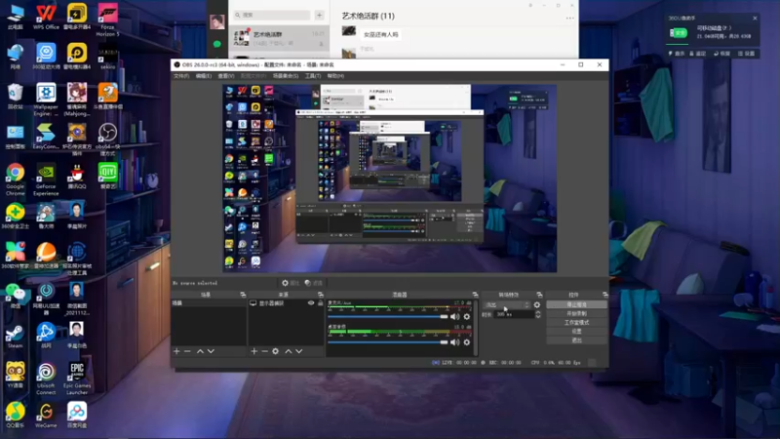
Task: Pop out the Scenes dock panel
Action: pos(243,295)
